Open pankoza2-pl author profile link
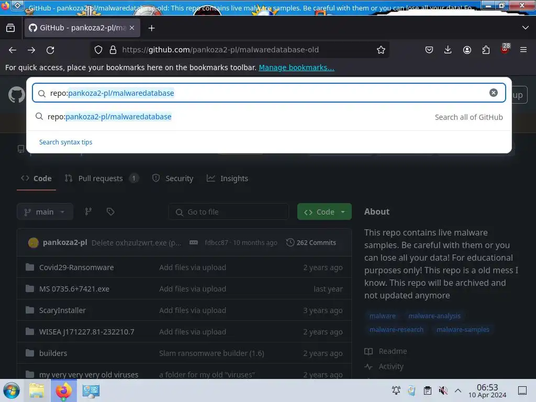536x402 pixels. pyautogui.click(x=65, y=243)
